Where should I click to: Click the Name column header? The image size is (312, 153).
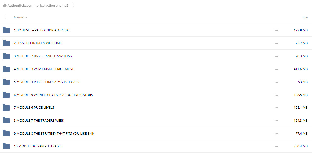click(18, 17)
